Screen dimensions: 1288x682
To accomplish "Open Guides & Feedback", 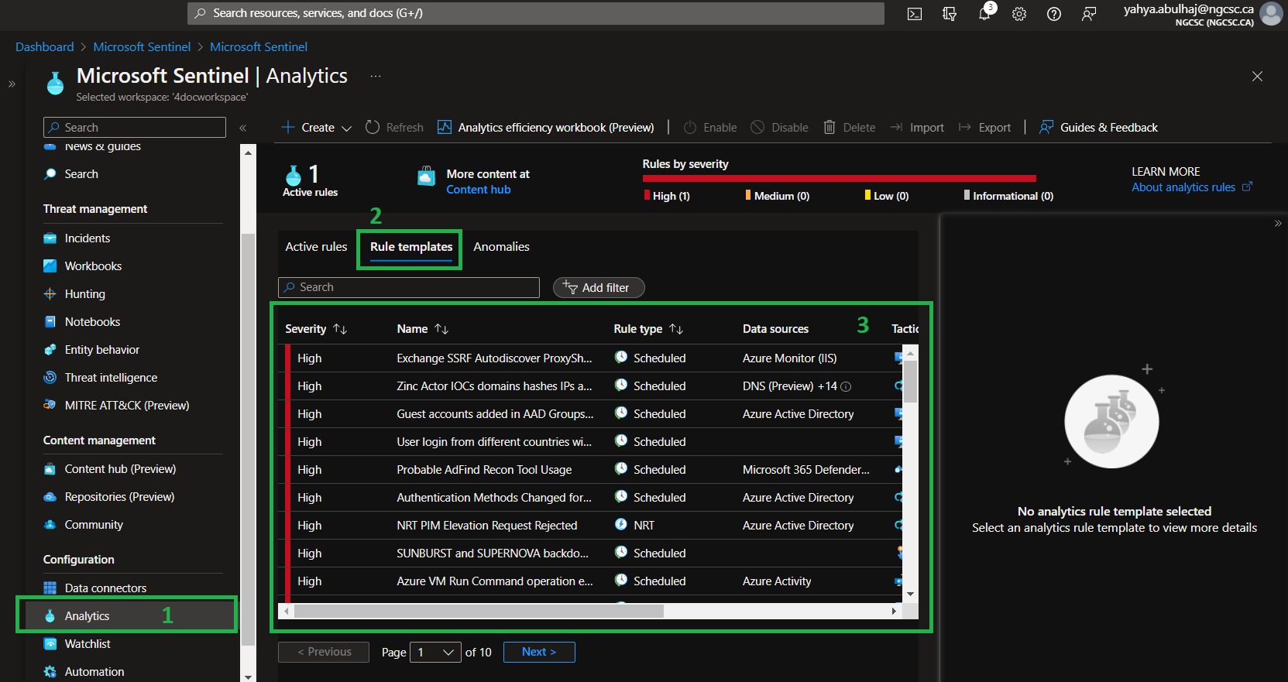I will [1098, 128].
